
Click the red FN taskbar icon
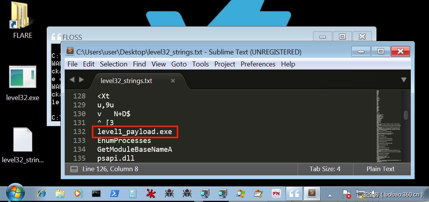276,193
